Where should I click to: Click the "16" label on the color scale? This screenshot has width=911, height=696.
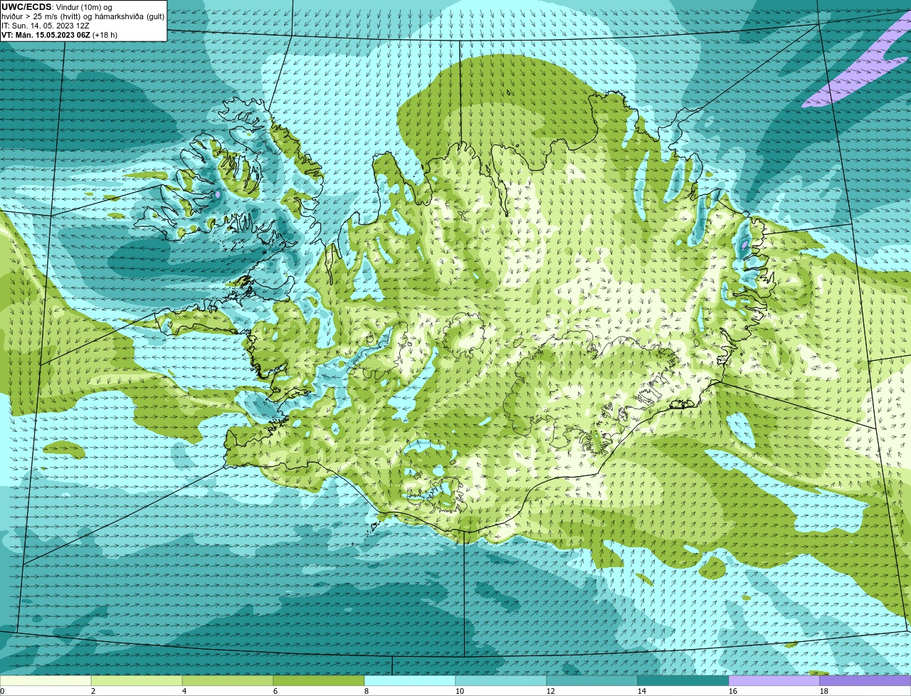(733, 691)
